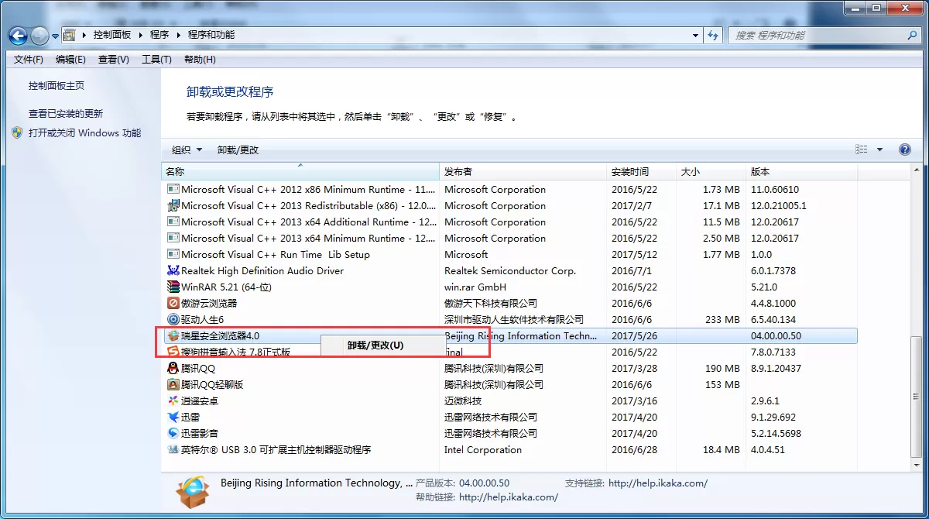
Task: Click the win.rar GmbH publisher cell
Action: pyautogui.click(x=475, y=287)
